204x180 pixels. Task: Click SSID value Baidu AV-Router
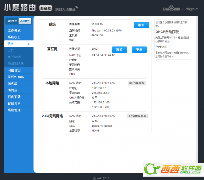[102, 126]
